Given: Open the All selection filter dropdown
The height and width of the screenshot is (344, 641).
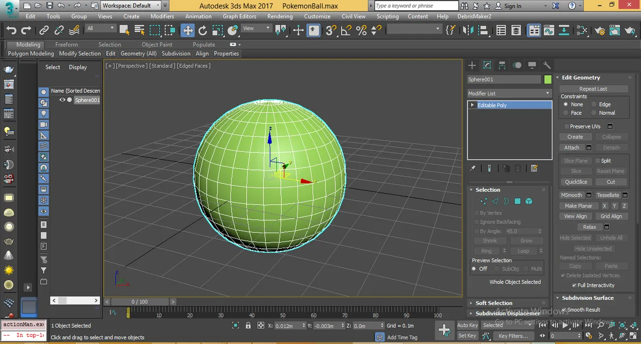Looking at the screenshot, I should [x=101, y=29].
